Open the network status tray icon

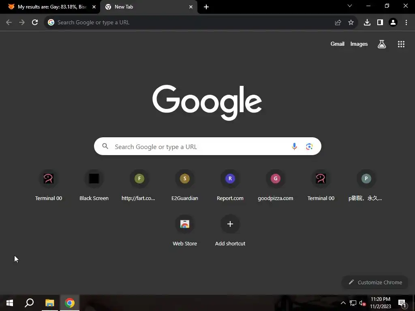coord(353,303)
